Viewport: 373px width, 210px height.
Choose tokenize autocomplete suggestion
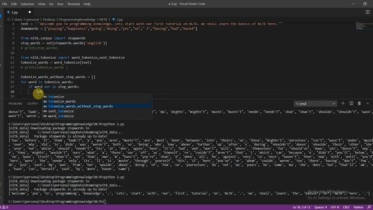[x=97, y=97]
